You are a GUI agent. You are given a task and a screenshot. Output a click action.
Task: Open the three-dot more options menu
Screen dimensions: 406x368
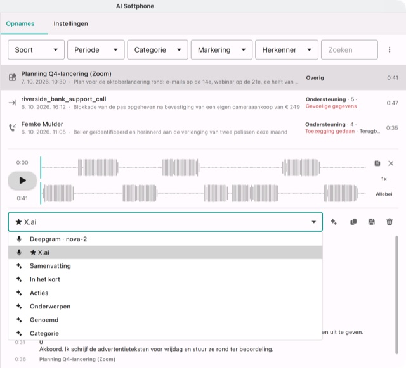coord(390,49)
